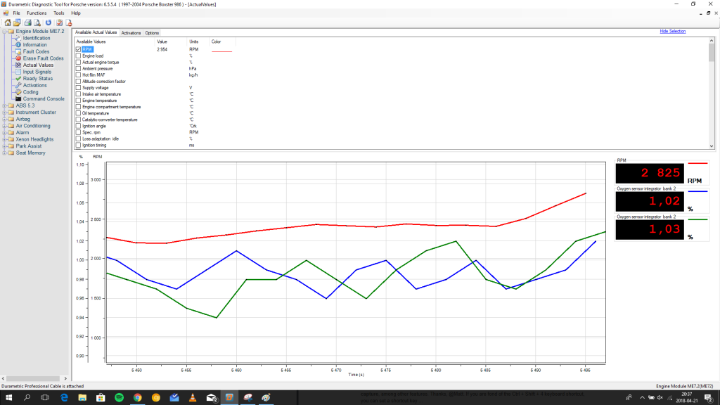720x405 pixels.
Task: Click the Hide Selection link
Action: pos(672,32)
